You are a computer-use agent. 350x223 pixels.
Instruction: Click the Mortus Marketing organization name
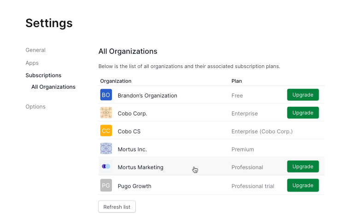point(140,167)
